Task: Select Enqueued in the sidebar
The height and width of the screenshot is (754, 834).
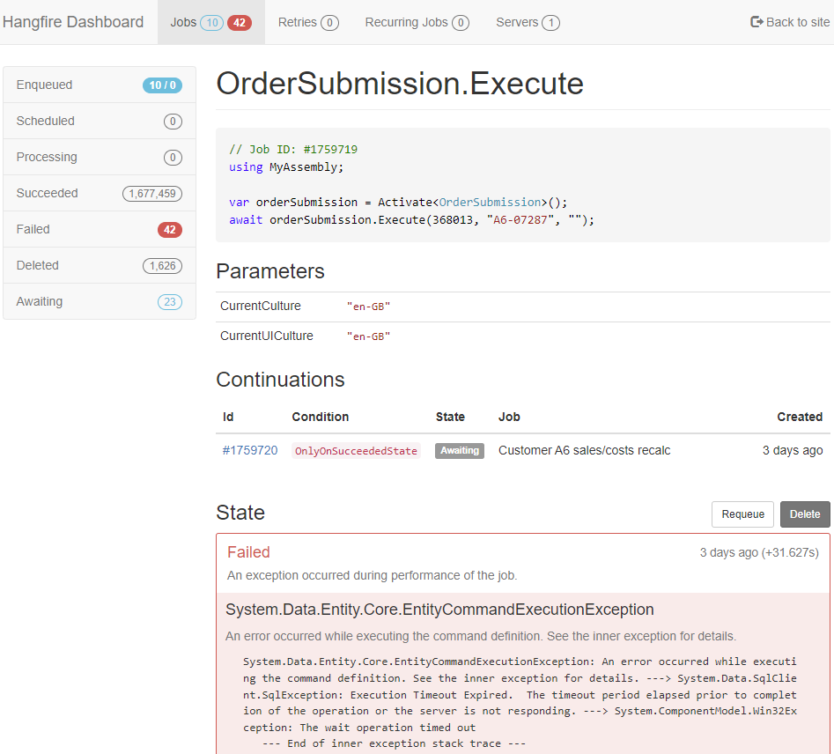Action: [99, 85]
